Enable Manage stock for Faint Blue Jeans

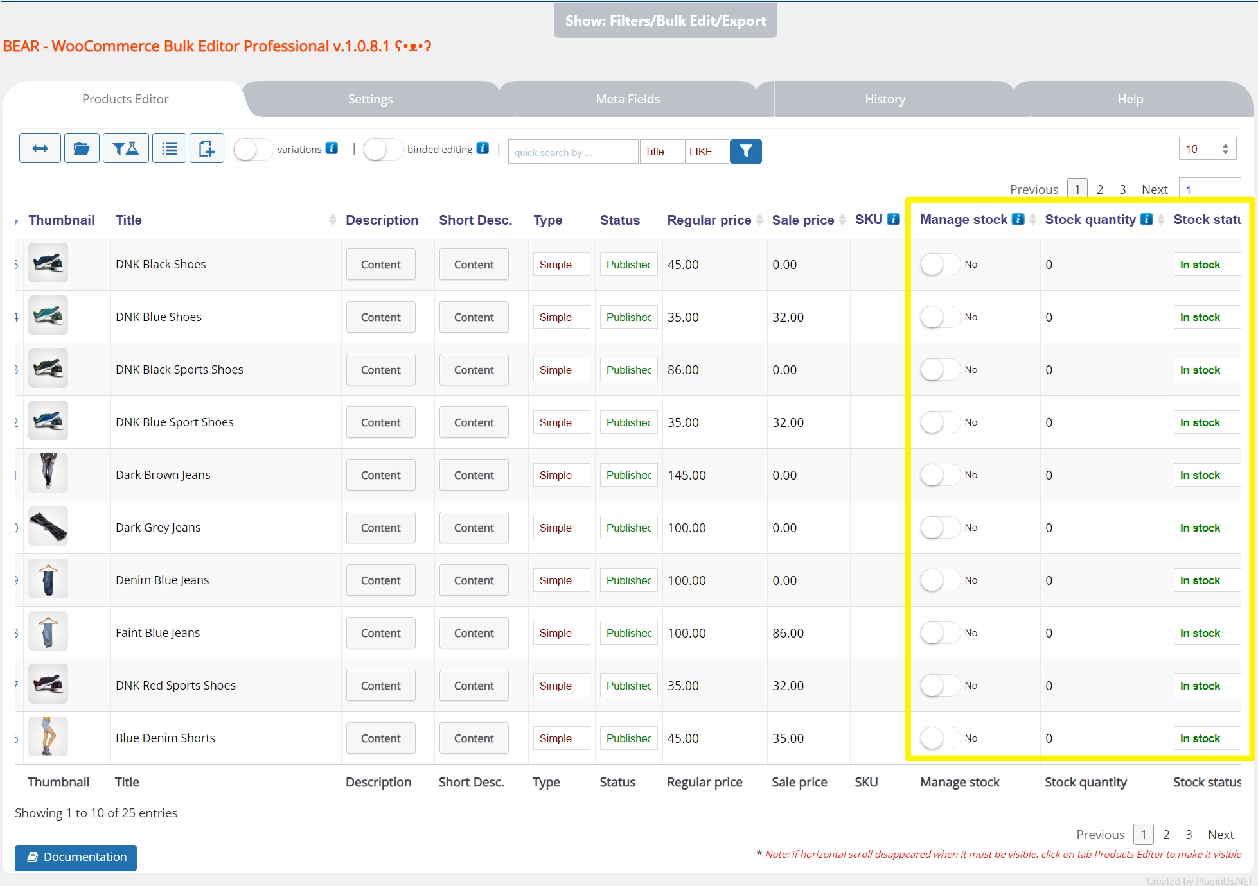pos(940,632)
